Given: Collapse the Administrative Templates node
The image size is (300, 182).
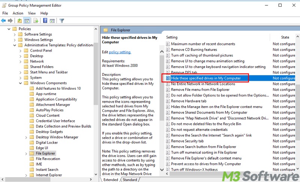Looking at the screenshot, I should point(15,45).
